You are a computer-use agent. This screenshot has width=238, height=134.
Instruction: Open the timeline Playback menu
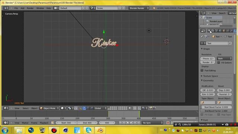[x=44, y=123]
